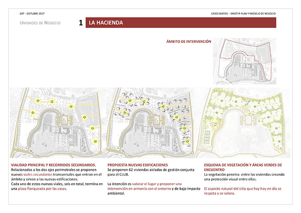Click the "ÁMBITO DE INTERVENCIÓN" label
The image size is (301, 213).
click(x=188, y=41)
